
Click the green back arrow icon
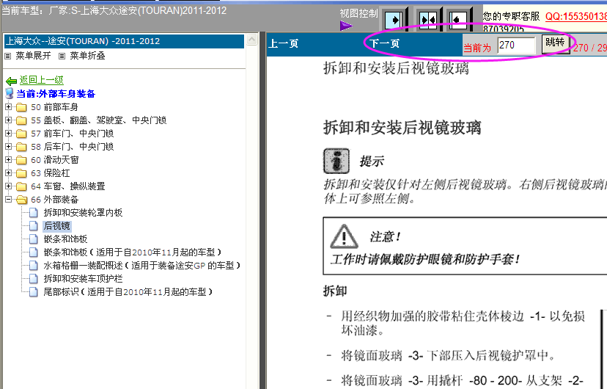point(11,81)
